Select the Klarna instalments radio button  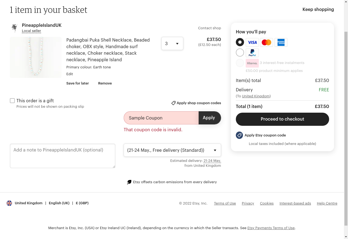(240, 63)
